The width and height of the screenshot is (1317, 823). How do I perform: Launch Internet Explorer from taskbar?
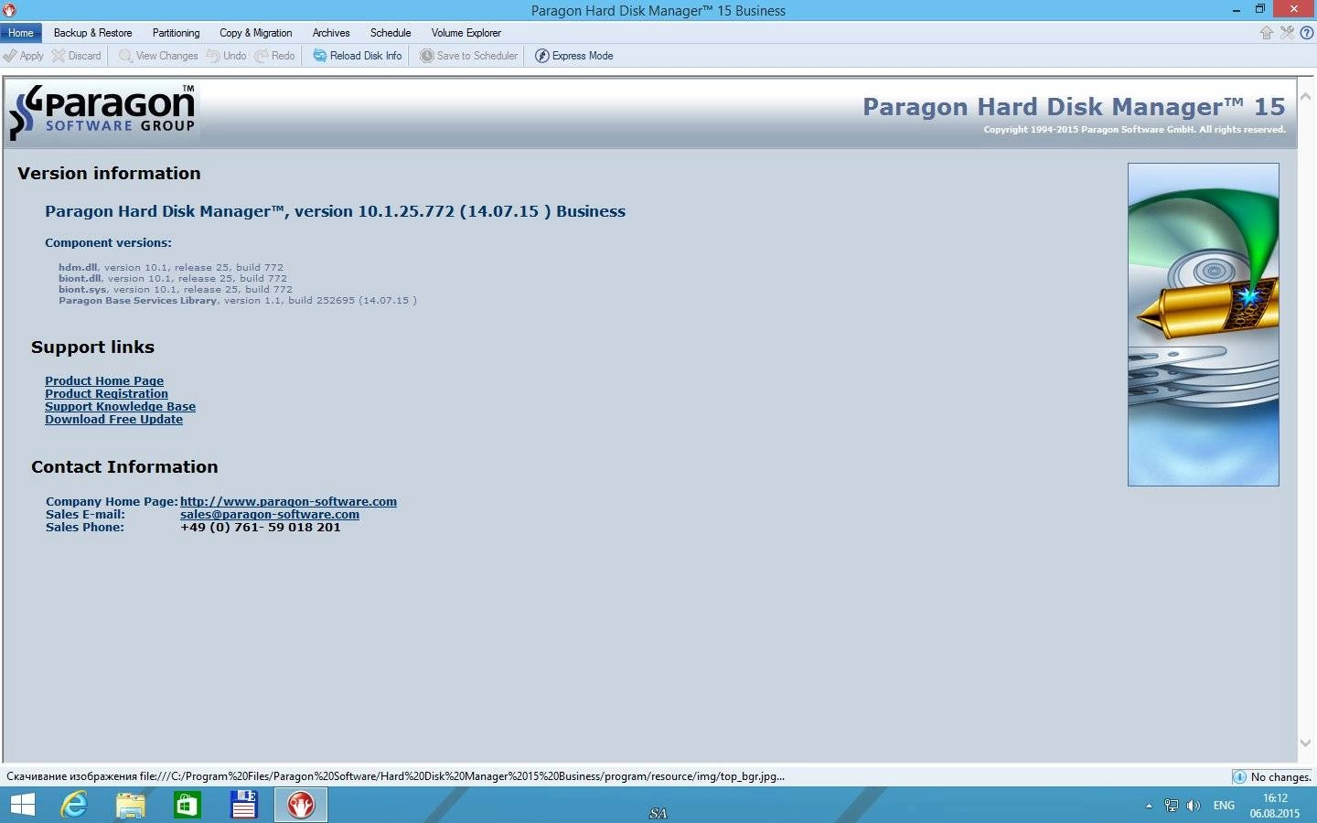tap(74, 805)
